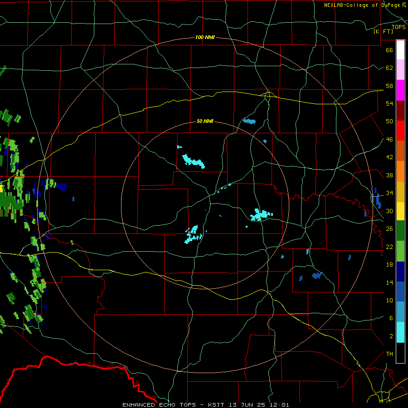Click the '26' legend value

click(x=389, y=229)
